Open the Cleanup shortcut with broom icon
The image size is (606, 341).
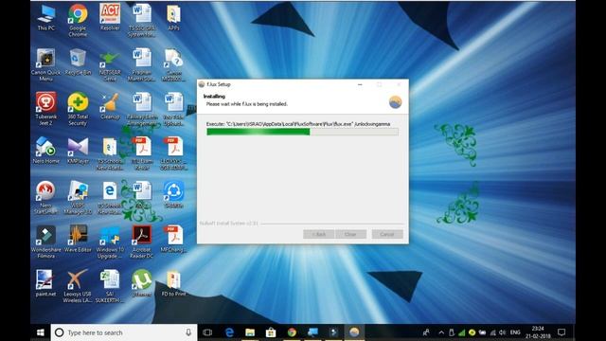[110, 106]
